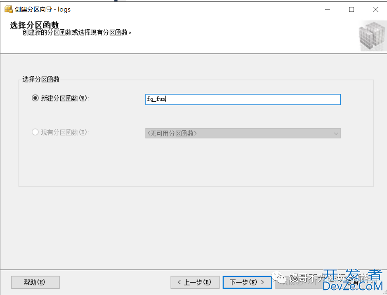Click the new partition function name field
Screen dimensions: 387x295
click(x=243, y=99)
